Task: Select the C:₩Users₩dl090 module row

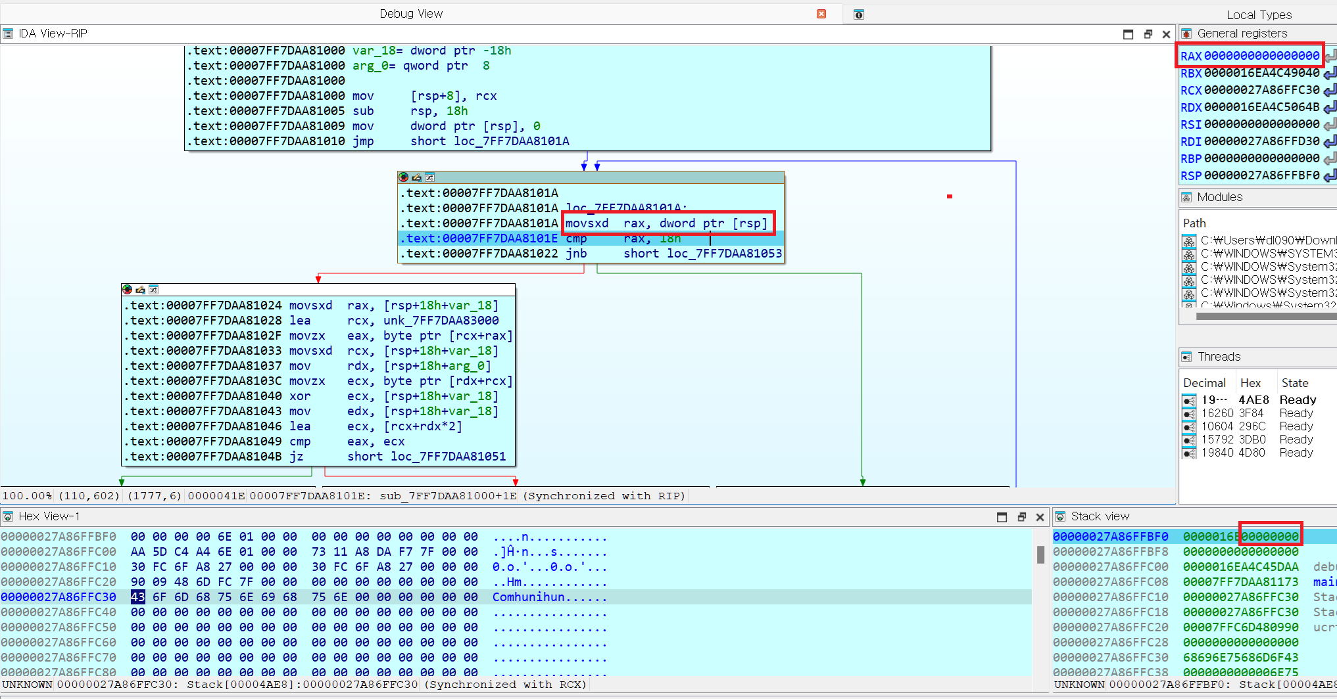Action: [1259, 240]
